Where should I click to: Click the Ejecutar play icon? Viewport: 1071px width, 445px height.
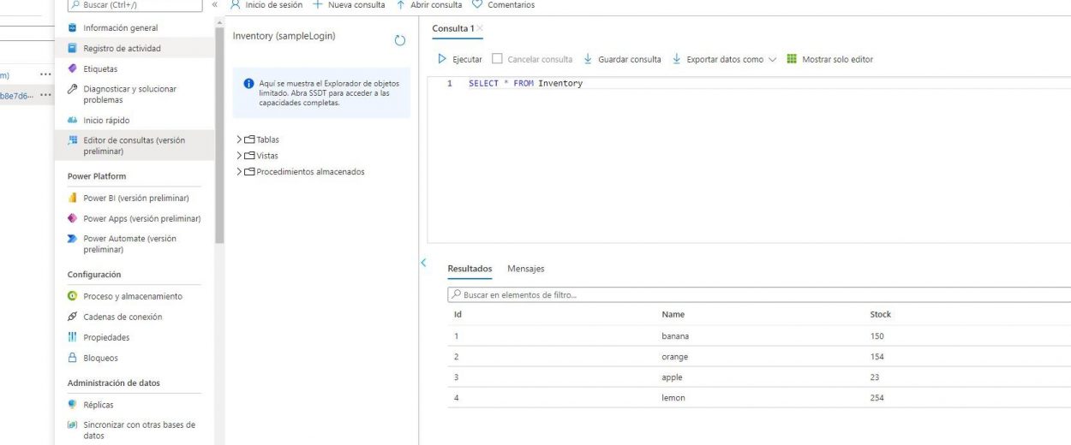(442, 59)
